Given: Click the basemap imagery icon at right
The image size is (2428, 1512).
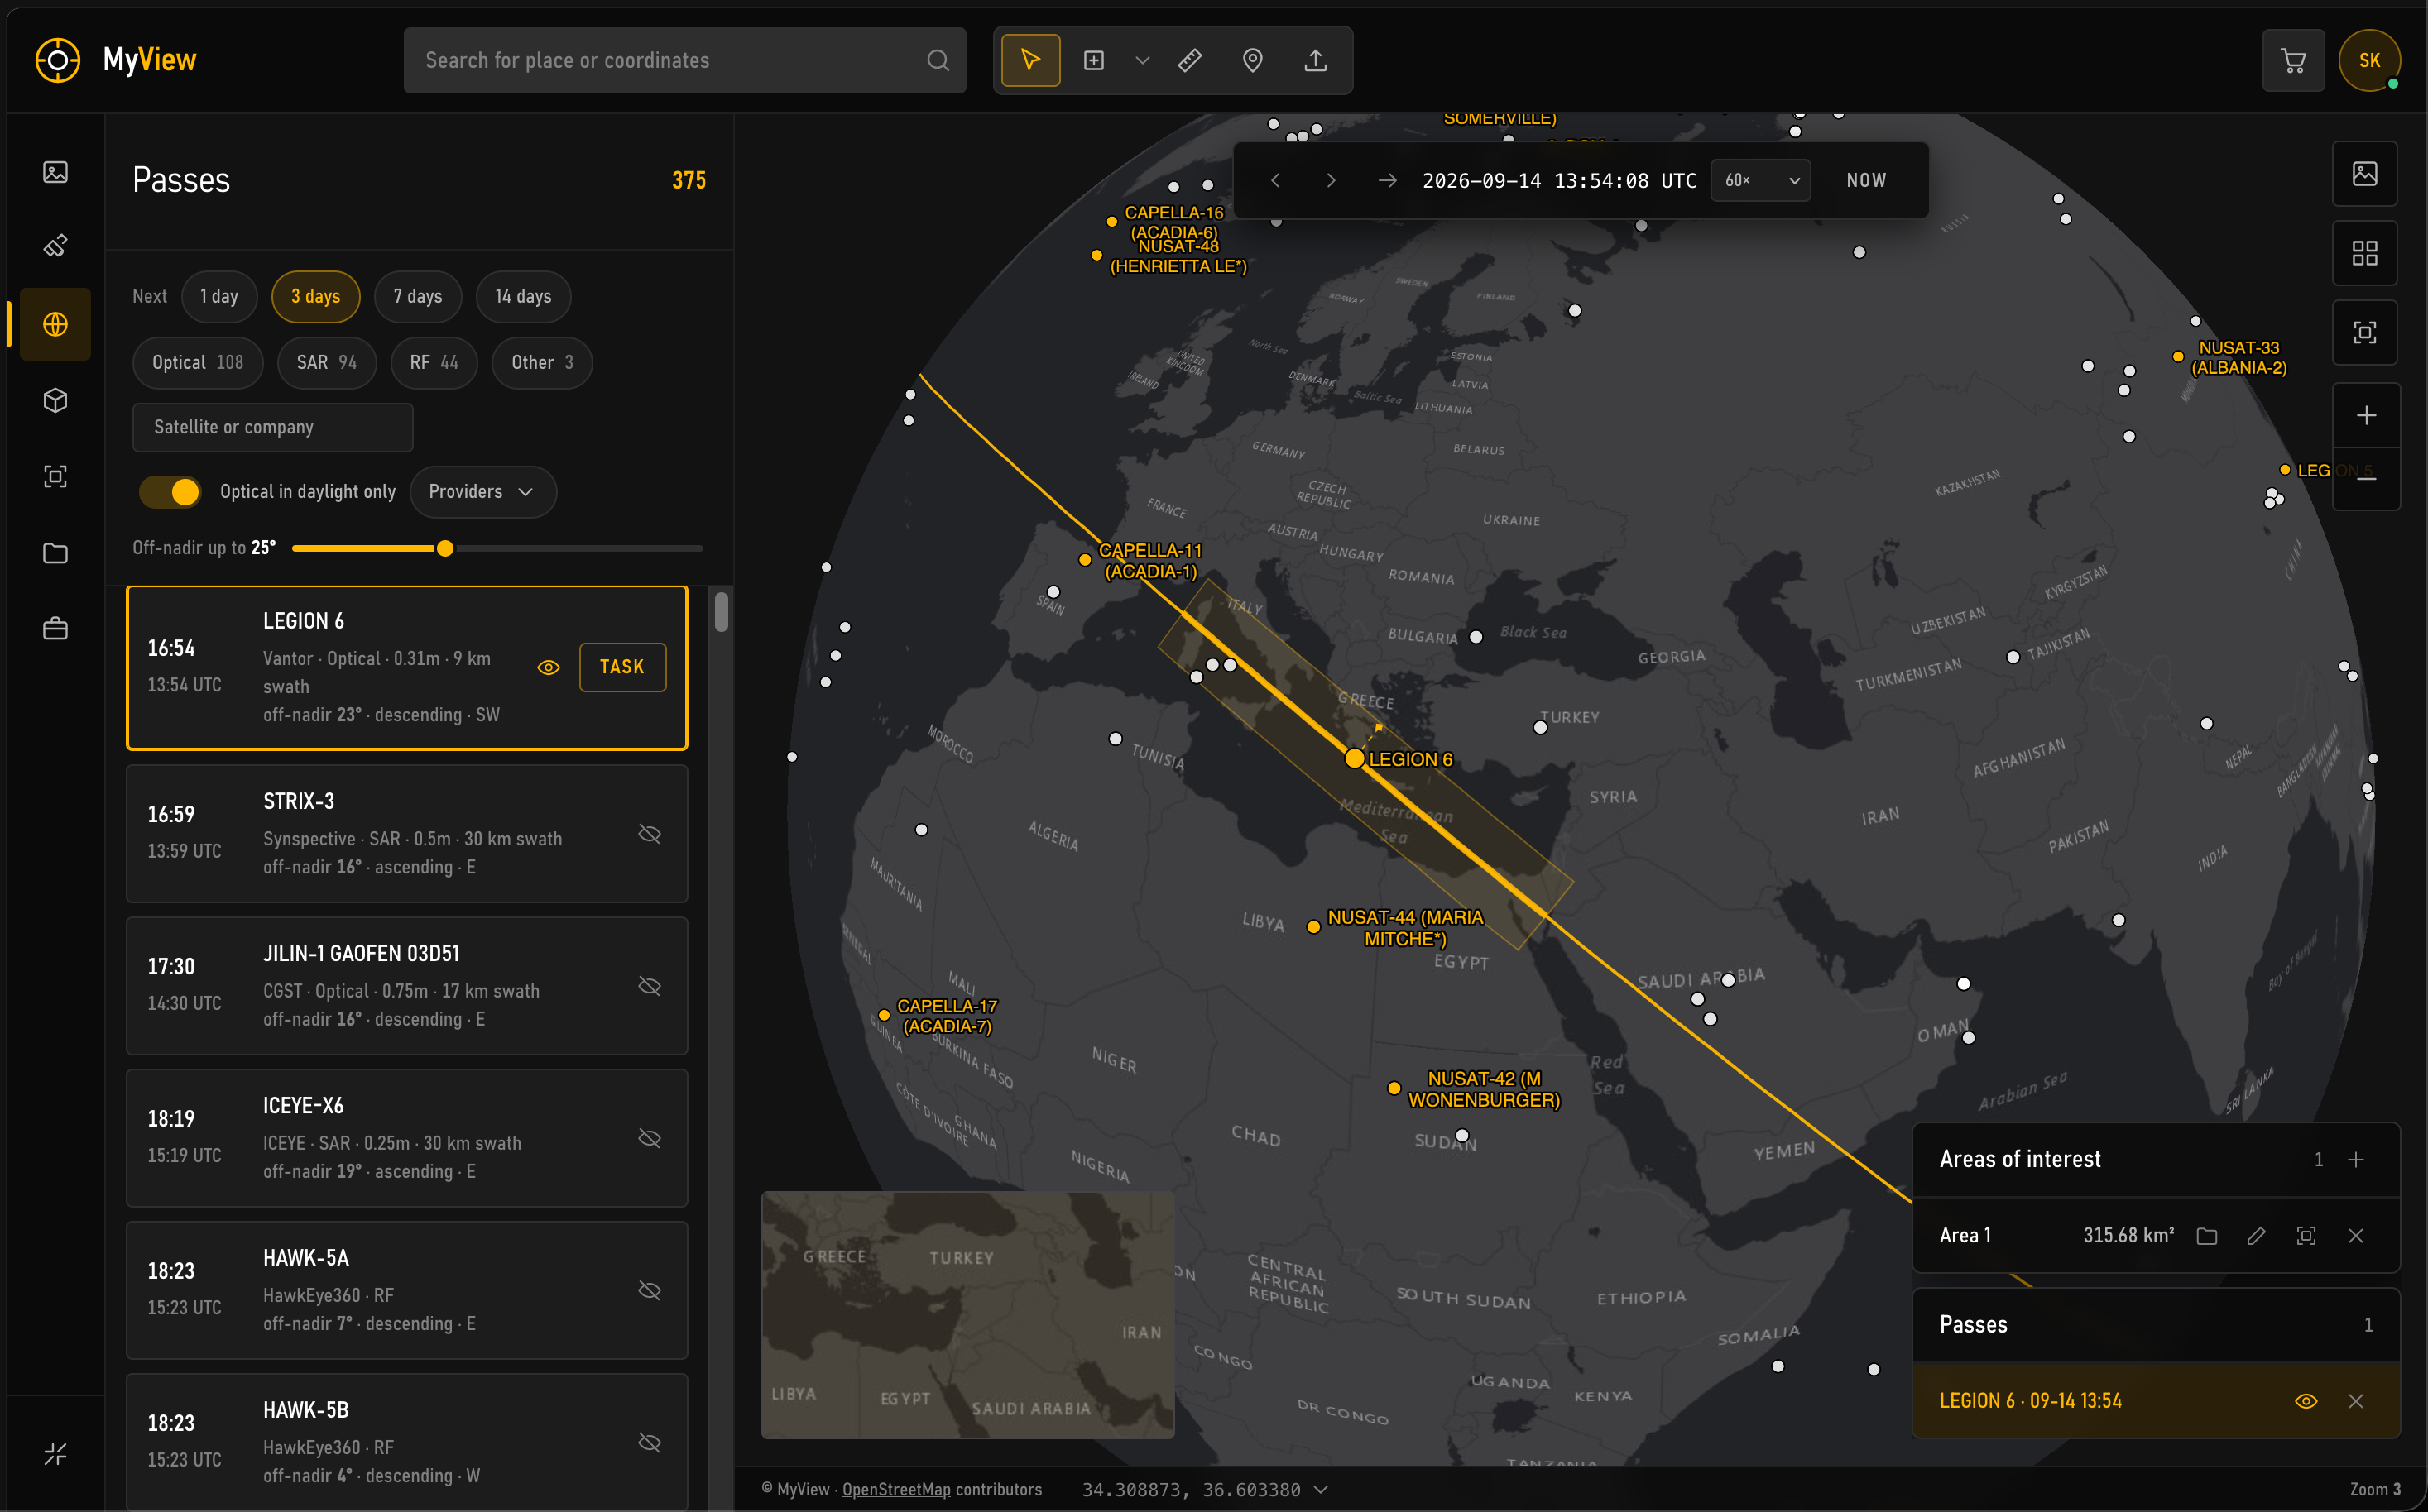Looking at the screenshot, I should 2365,173.
